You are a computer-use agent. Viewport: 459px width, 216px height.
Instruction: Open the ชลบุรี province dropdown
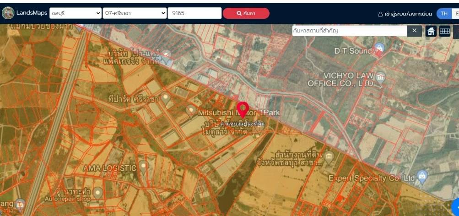tap(75, 13)
